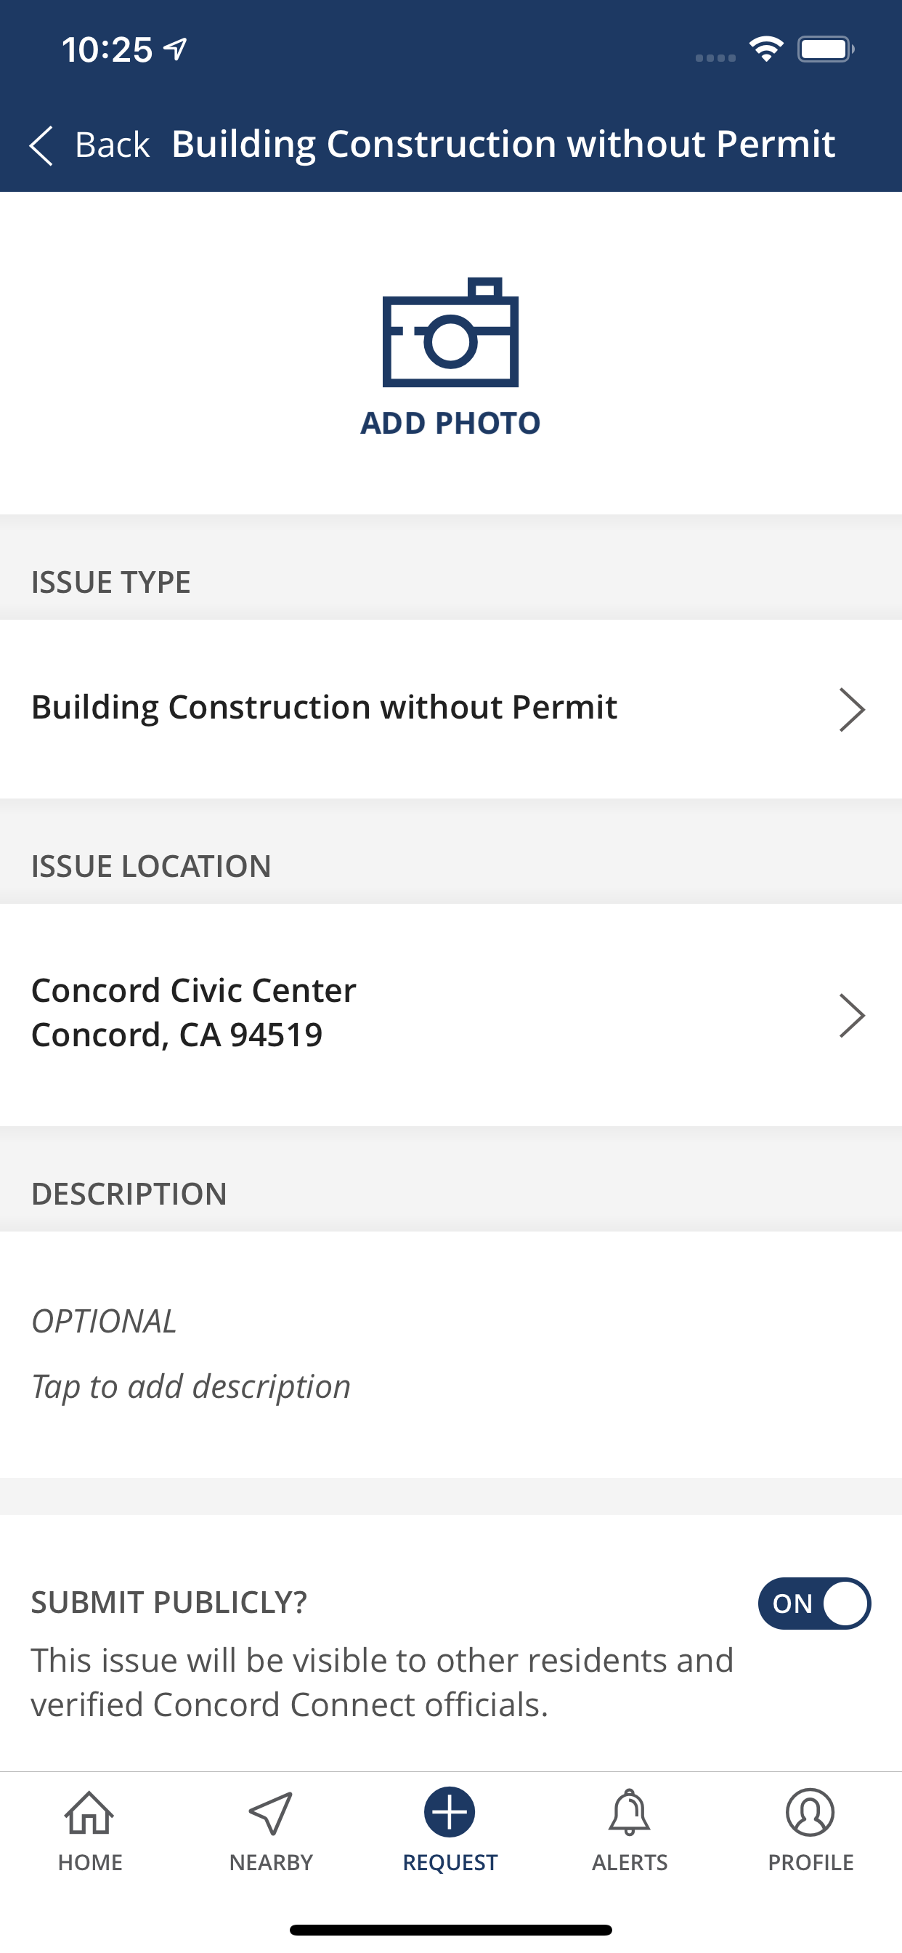Go Back to the previous screen
The height and width of the screenshot is (1953, 902).
click(x=89, y=144)
